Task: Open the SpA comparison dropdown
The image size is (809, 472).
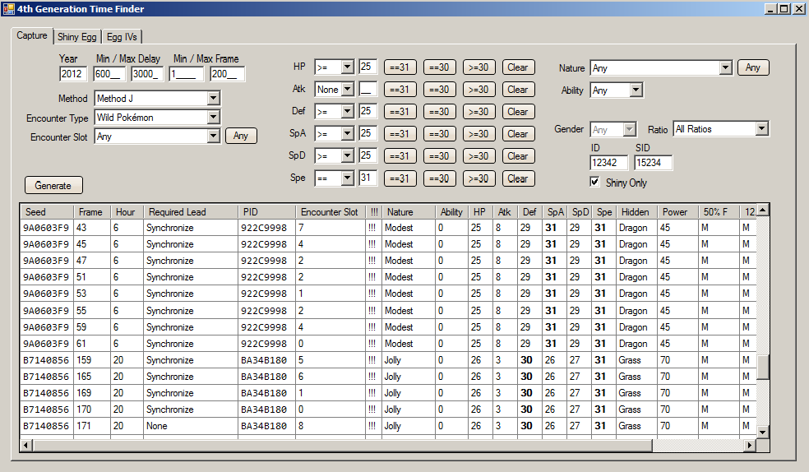Action: point(348,133)
